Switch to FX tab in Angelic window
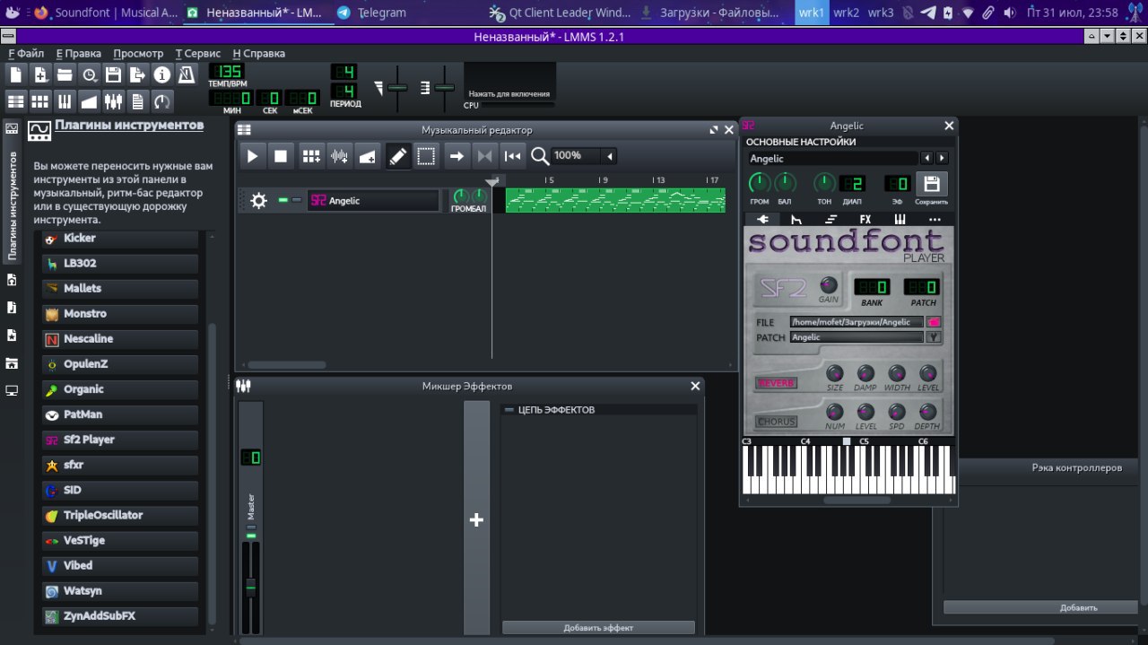Screen dimensions: 1148x645 865,219
